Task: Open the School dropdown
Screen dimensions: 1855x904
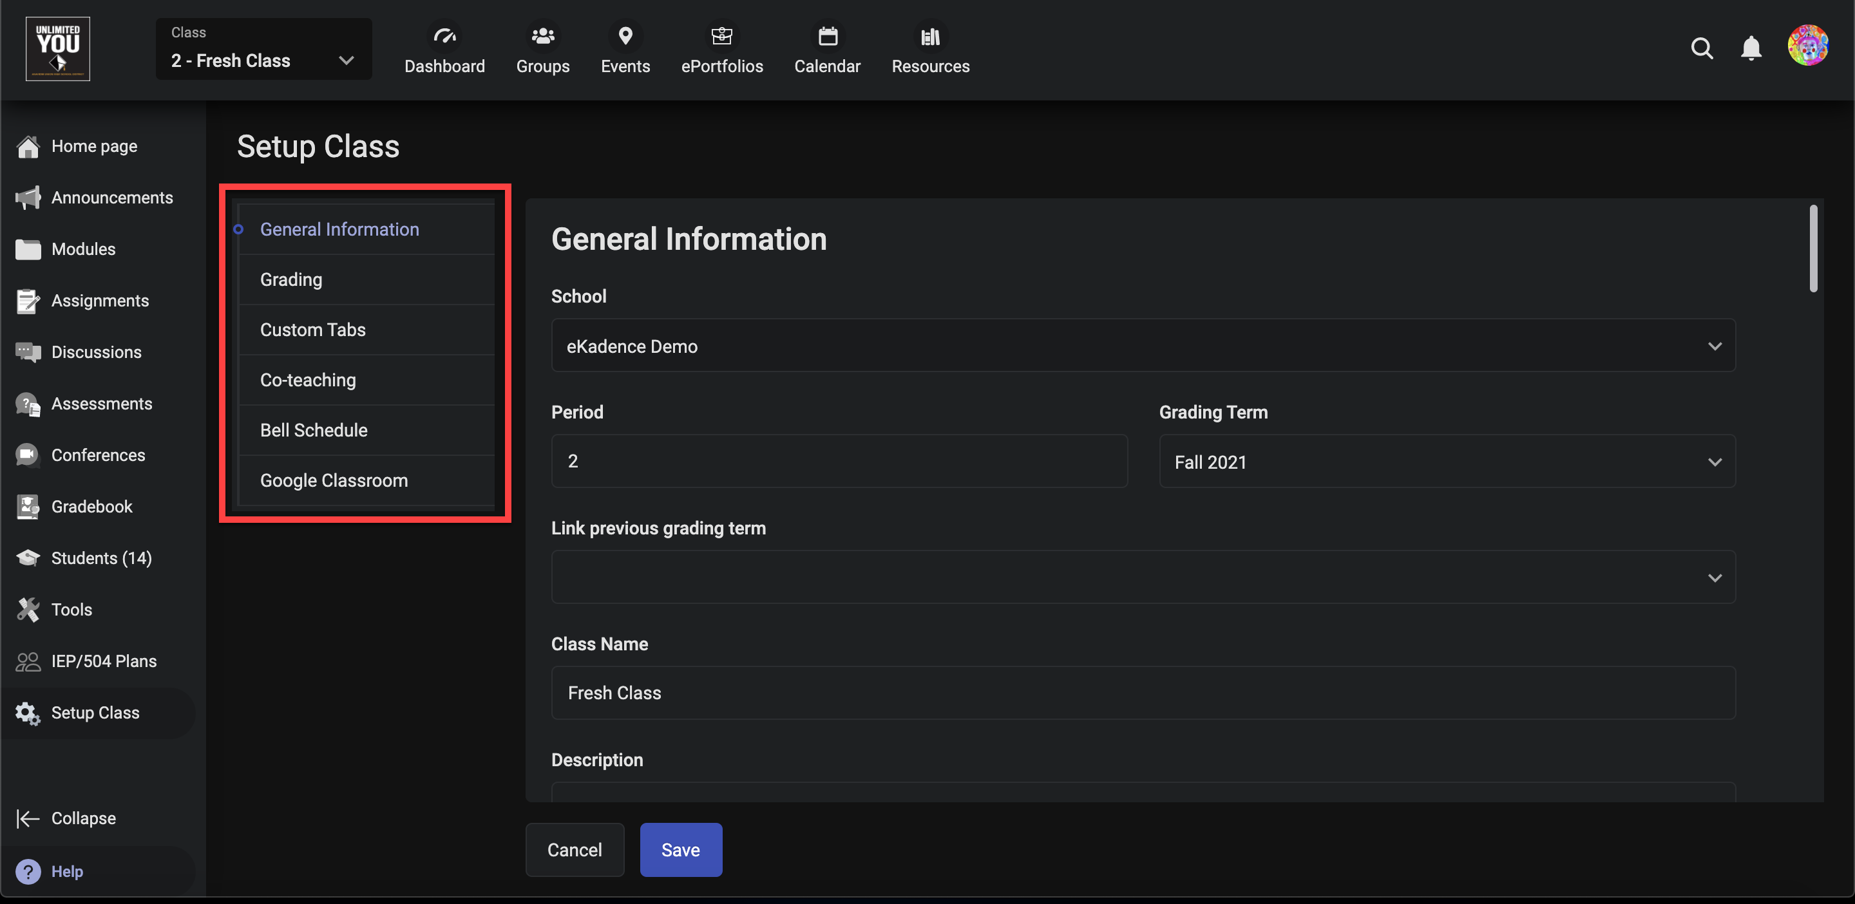Action: tap(1143, 346)
